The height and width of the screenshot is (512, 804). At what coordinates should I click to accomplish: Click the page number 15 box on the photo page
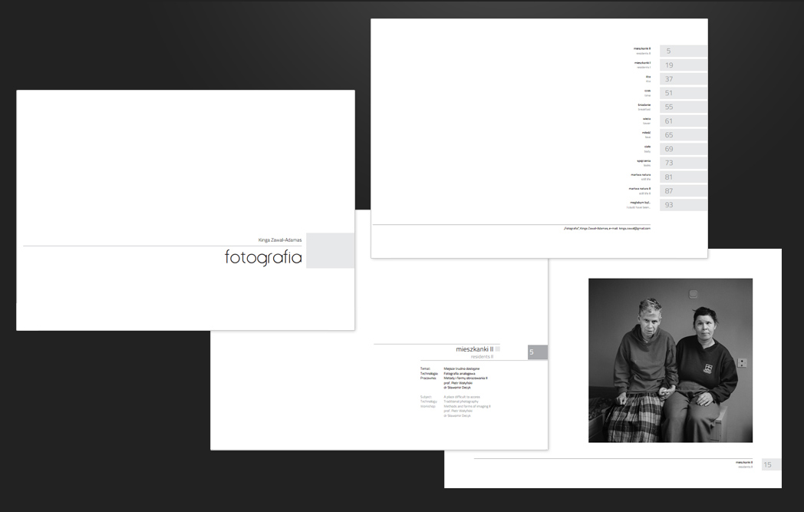pyautogui.click(x=771, y=464)
